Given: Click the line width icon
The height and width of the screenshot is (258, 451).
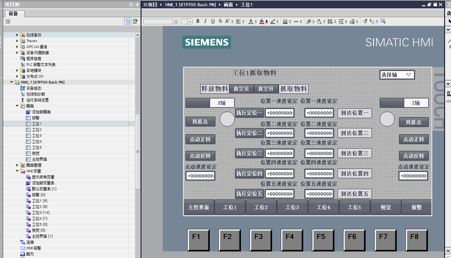Looking at the screenshot, I should coord(285,21).
